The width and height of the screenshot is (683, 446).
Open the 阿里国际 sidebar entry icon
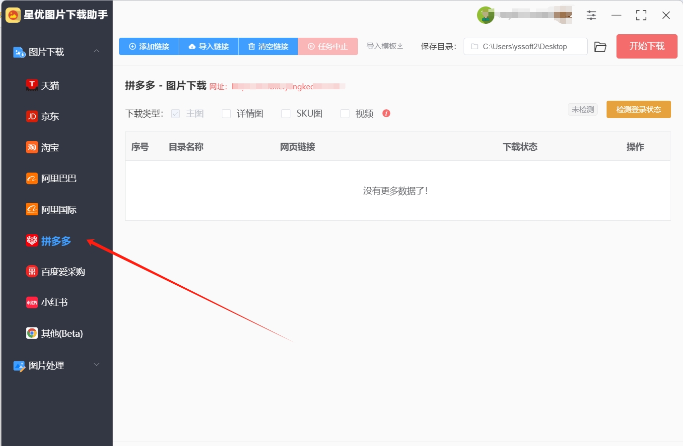32,209
